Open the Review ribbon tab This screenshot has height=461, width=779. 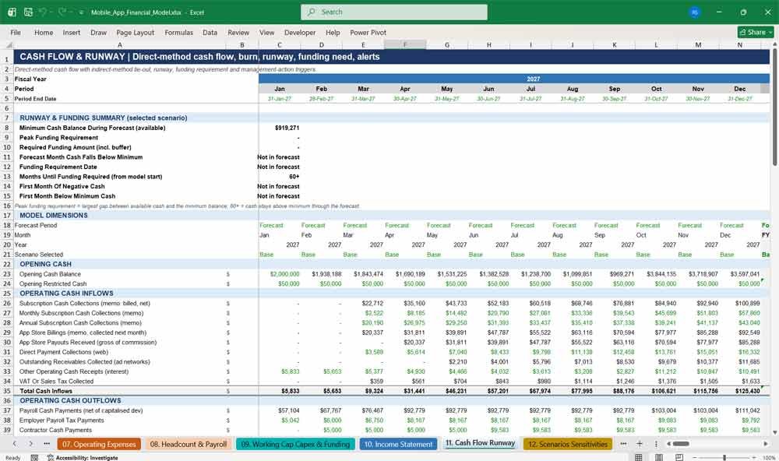(238, 32)
